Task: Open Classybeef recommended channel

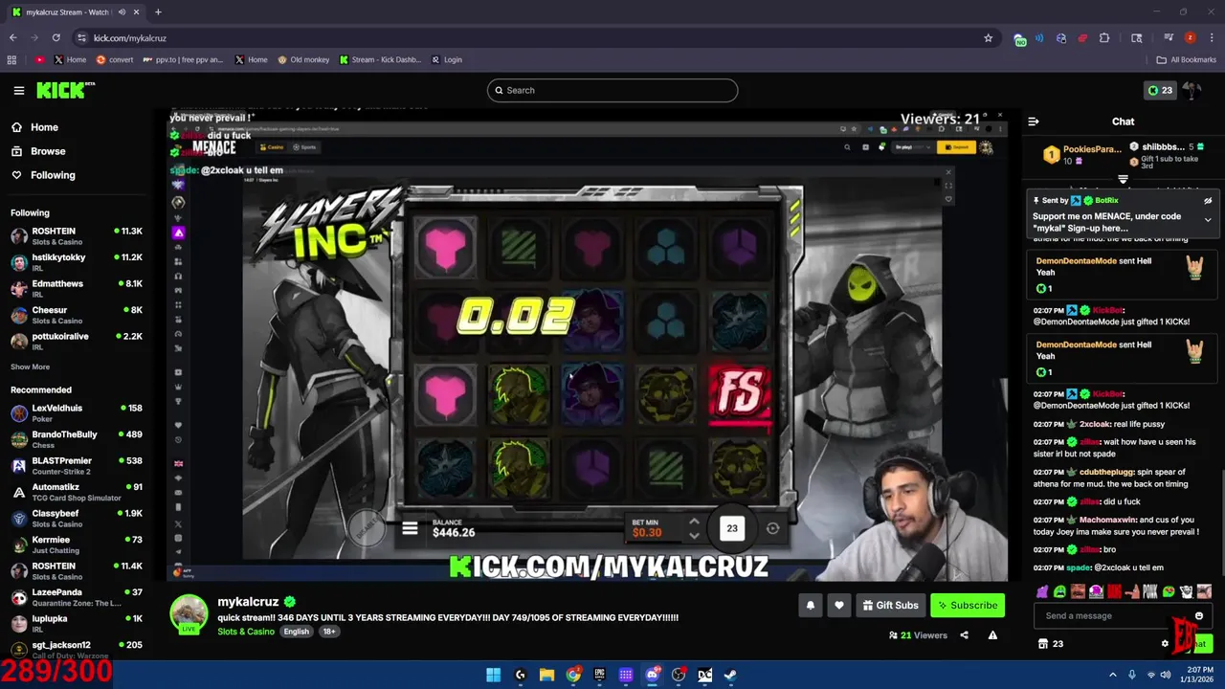Action: coord(77,518)
